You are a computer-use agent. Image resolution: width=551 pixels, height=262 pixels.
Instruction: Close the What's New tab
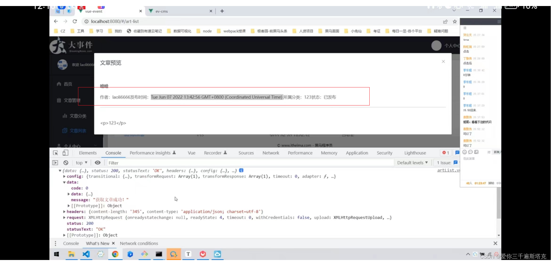(113, 243)
